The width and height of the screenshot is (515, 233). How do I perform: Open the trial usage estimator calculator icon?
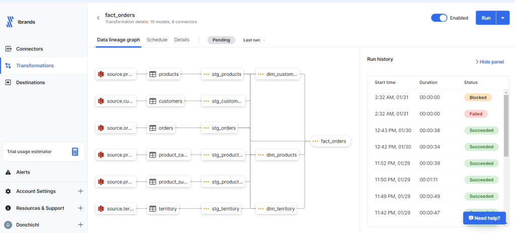75,151
